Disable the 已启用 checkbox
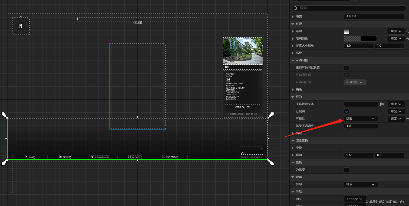Viewport: 409px width, 206px height. click(x=347, y=111)
